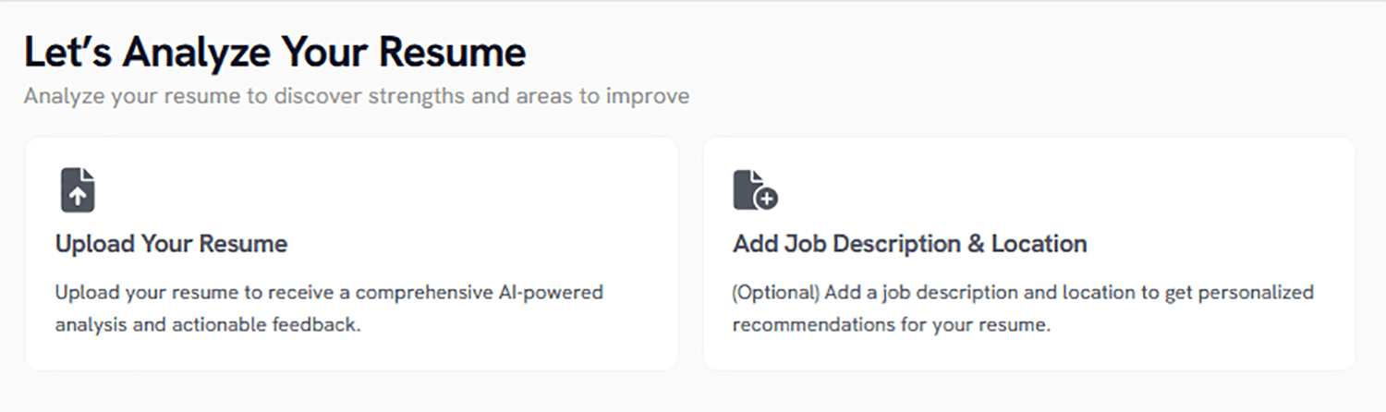
Task: Click the up arrow inside the upload icon
Action: (x=78, y=195)
